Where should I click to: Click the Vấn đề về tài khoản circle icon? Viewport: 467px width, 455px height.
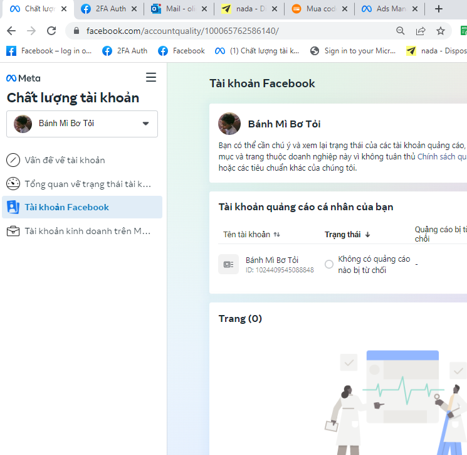(13, 160)
